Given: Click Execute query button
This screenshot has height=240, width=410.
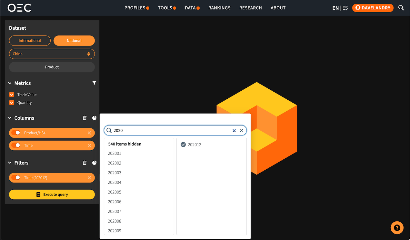Looking at the screenshot, I should pos(52,195).
